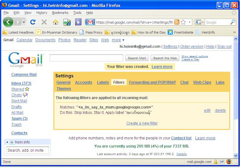240x168 pixels.
Task: Open the Spam (3) folder
Action: [19, 119]
